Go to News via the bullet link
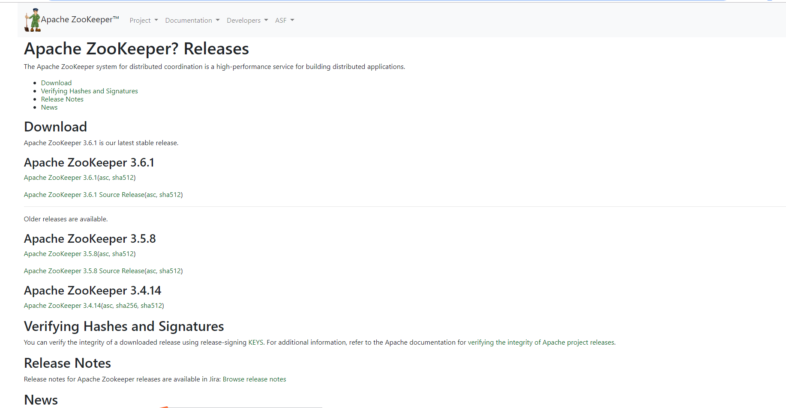The width and height of the screenshot is (786, 408). point(49,107)
